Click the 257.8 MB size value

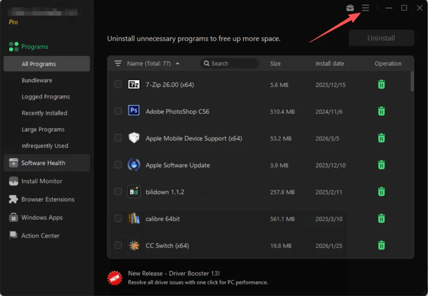tap(282, 192)
